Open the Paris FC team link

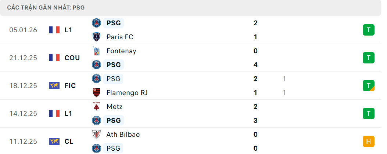120,37
